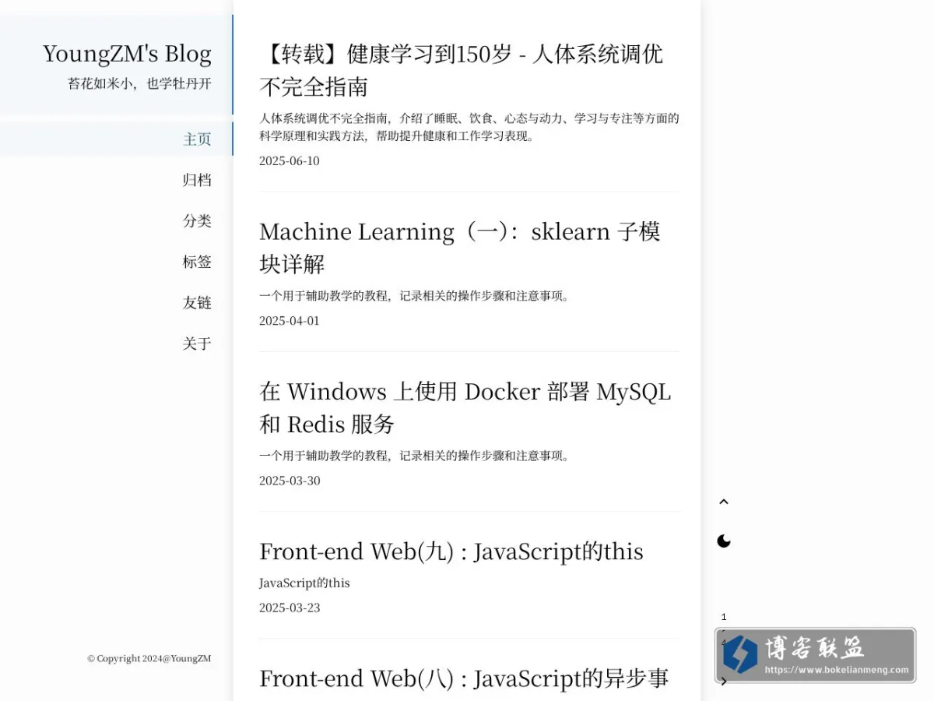The image size is (934, 701).
Task: Open the 主页 menu item
Action: tap(197, 139)
